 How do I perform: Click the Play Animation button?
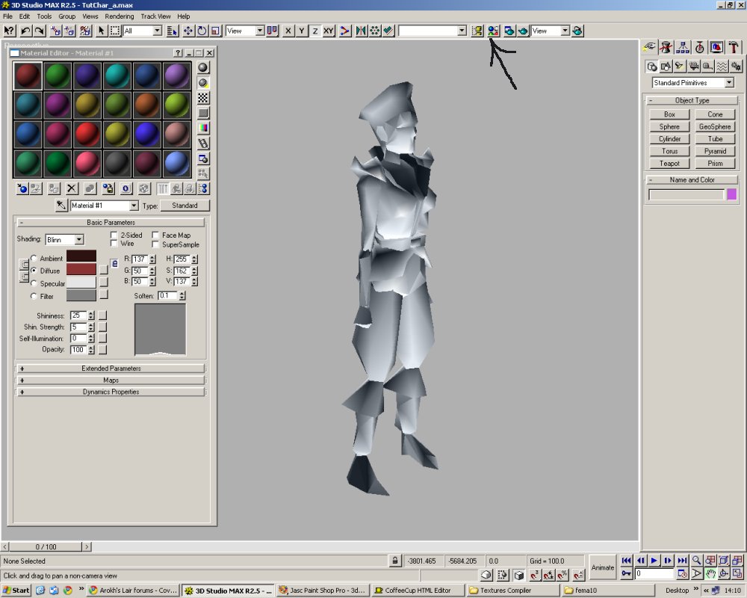(x=654, y=561)
